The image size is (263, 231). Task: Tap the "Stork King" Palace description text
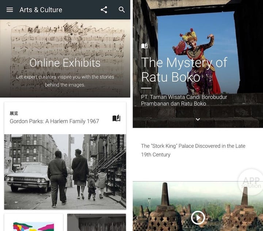click(193, 150)
